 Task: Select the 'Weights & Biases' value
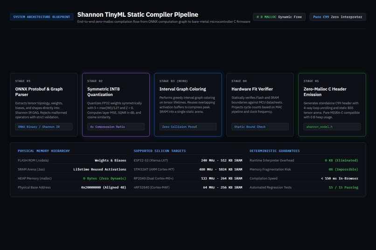click(110, 160)
